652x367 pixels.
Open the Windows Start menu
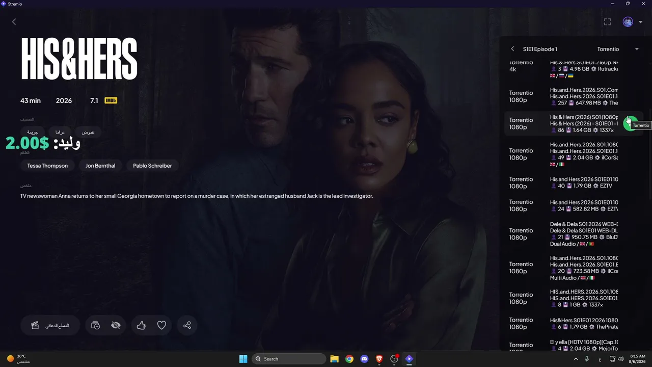[243, 359]
